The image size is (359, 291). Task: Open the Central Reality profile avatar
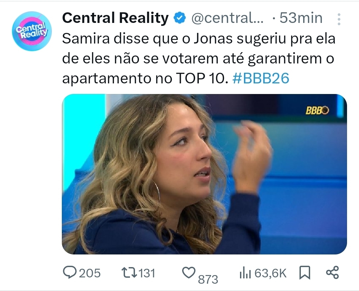(32, 31)
